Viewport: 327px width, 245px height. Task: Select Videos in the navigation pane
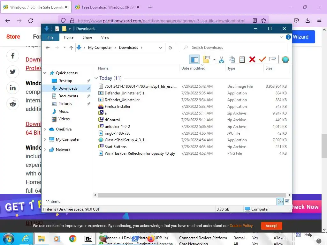click(64, 119)
